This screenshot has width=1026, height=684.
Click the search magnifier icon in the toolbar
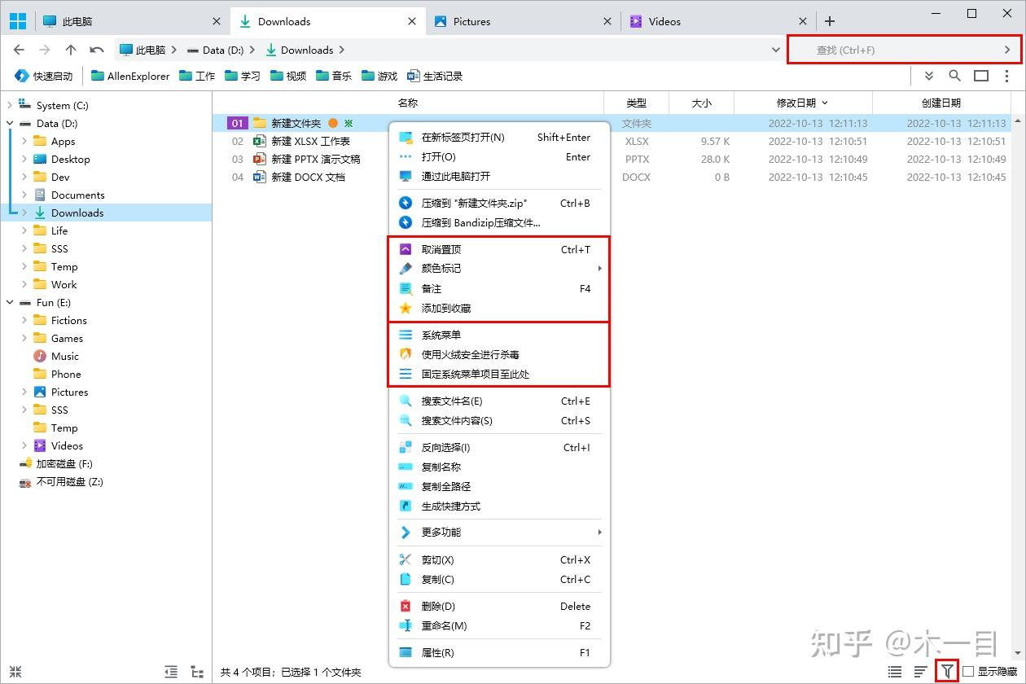[x=955, y=76]
